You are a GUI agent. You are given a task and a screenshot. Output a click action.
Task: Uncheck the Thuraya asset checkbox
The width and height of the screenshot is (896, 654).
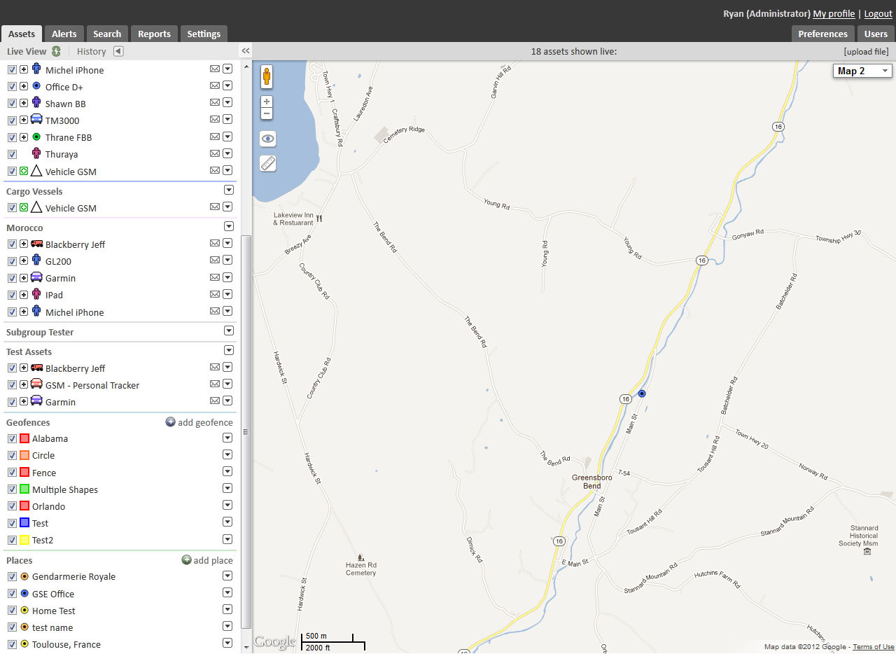tap(12, 153)
